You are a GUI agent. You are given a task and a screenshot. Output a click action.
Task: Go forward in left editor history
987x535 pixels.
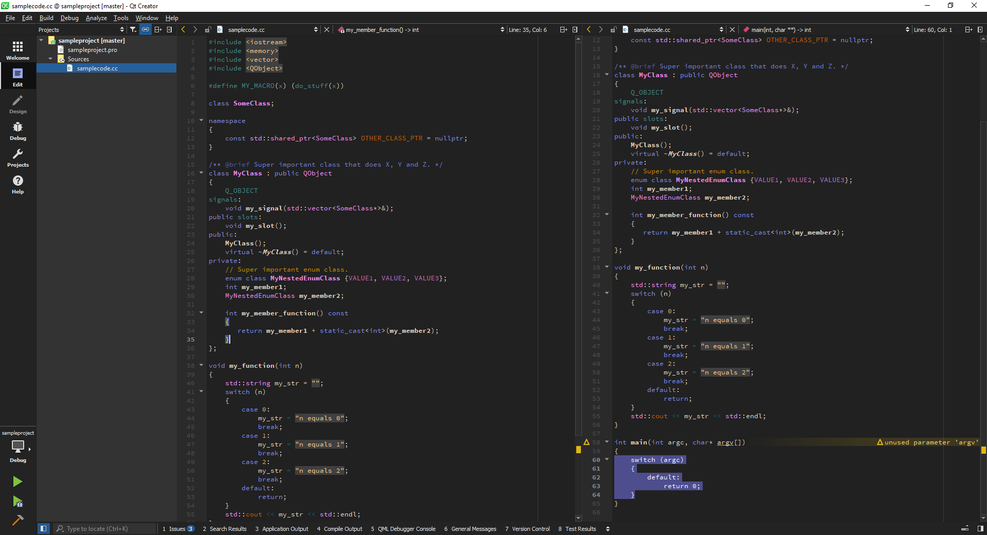click(x=195, y=30)
